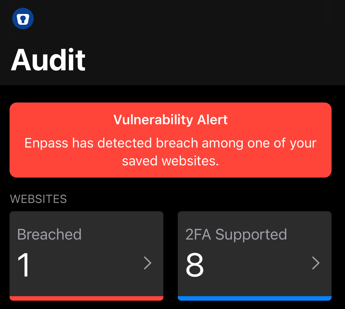Tap the alert message about saved websites
Screen dimensions: 345x309
pos(171,152)
